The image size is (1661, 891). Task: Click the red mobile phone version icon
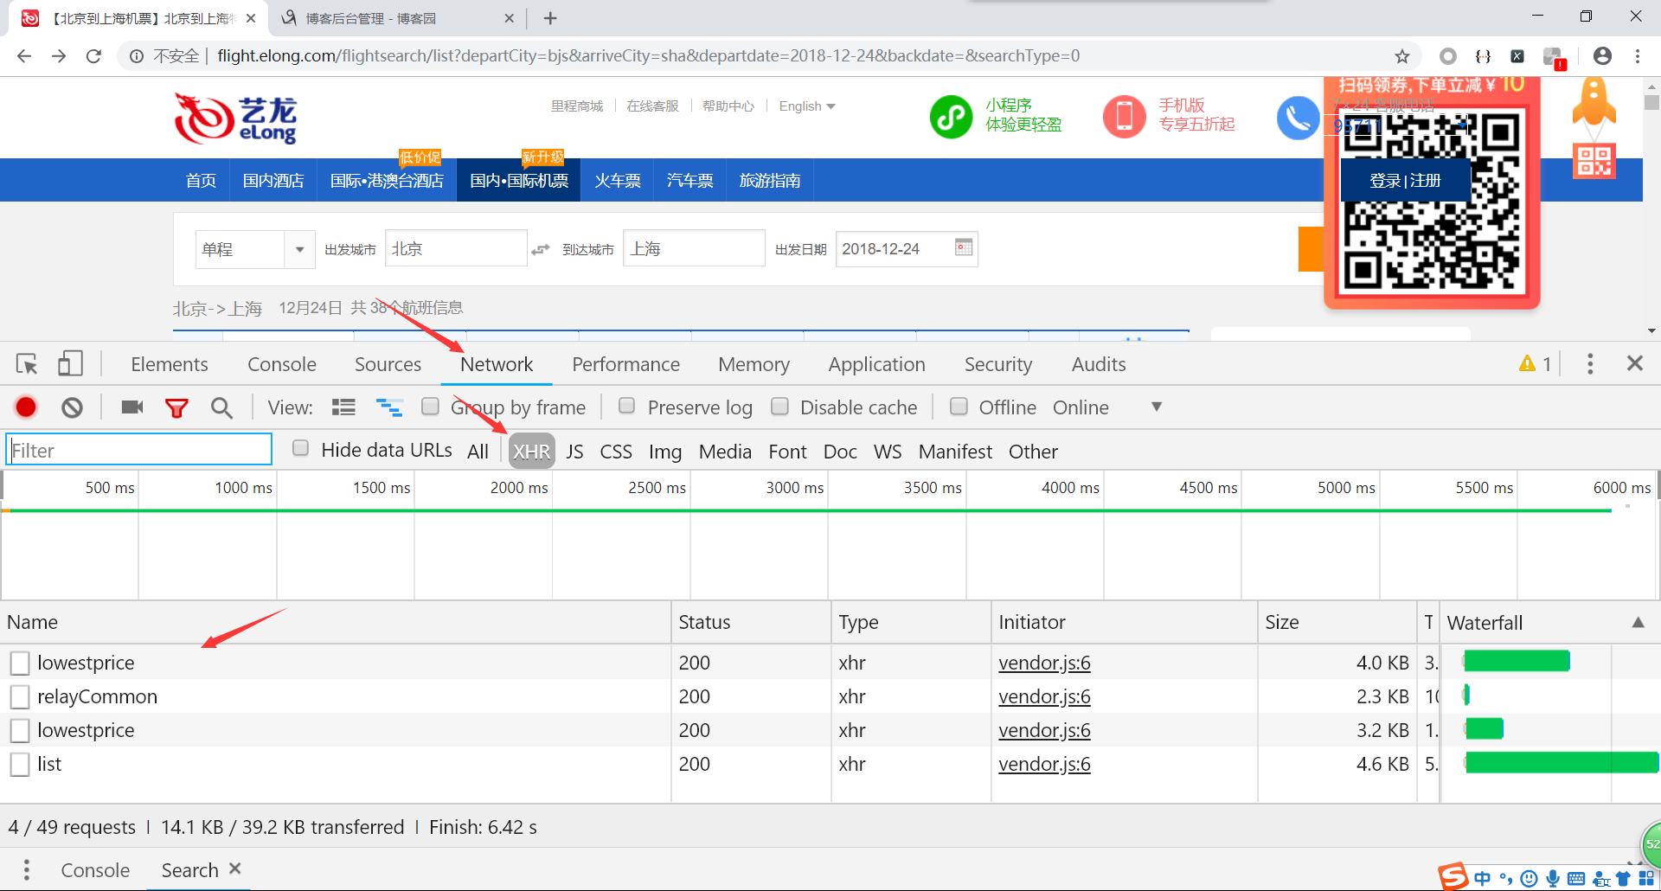coord(1124,117)
